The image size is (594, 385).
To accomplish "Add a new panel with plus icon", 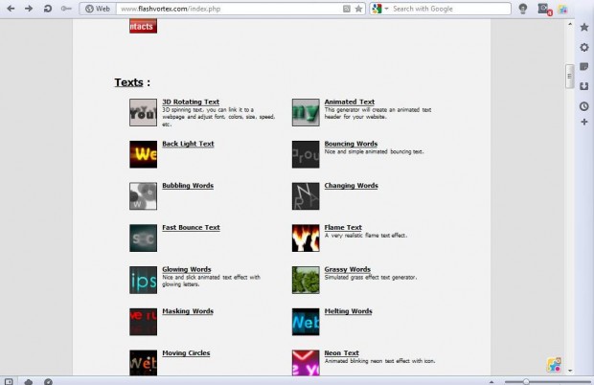I will (584, 122).
